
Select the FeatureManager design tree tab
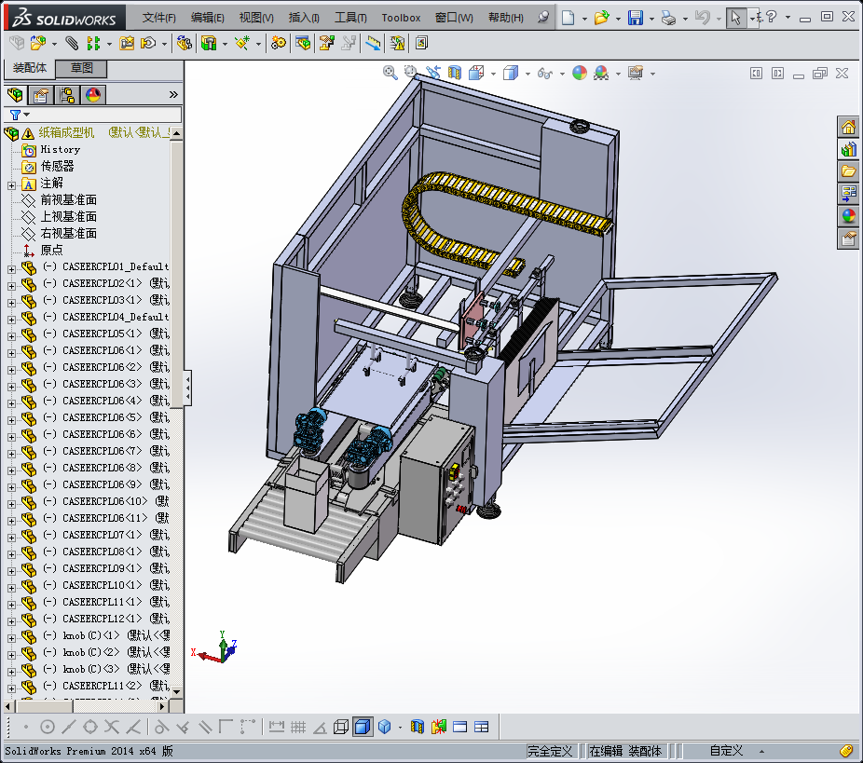[x=15, y=95]
